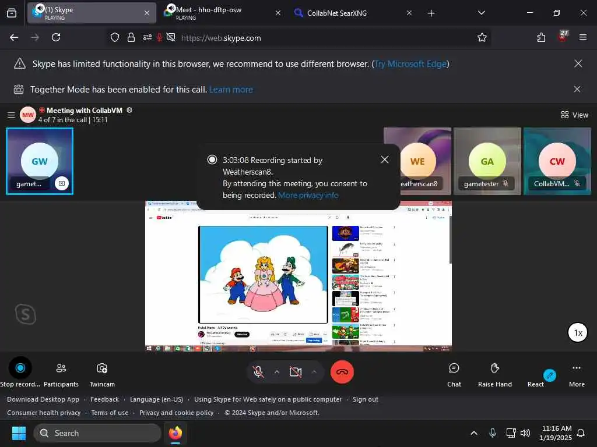Turn on the video camera
The height and width of the screenshot is (447, 597).
tap(296, 372)
